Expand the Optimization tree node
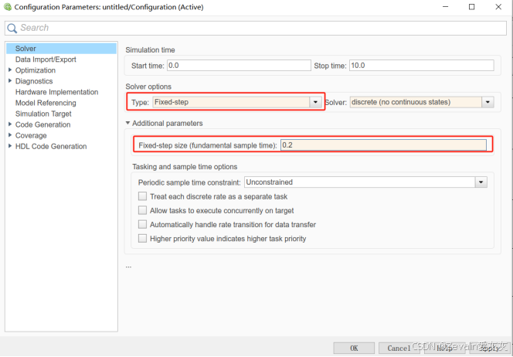Viewport: 513px width, 357px height. point(9,70)
